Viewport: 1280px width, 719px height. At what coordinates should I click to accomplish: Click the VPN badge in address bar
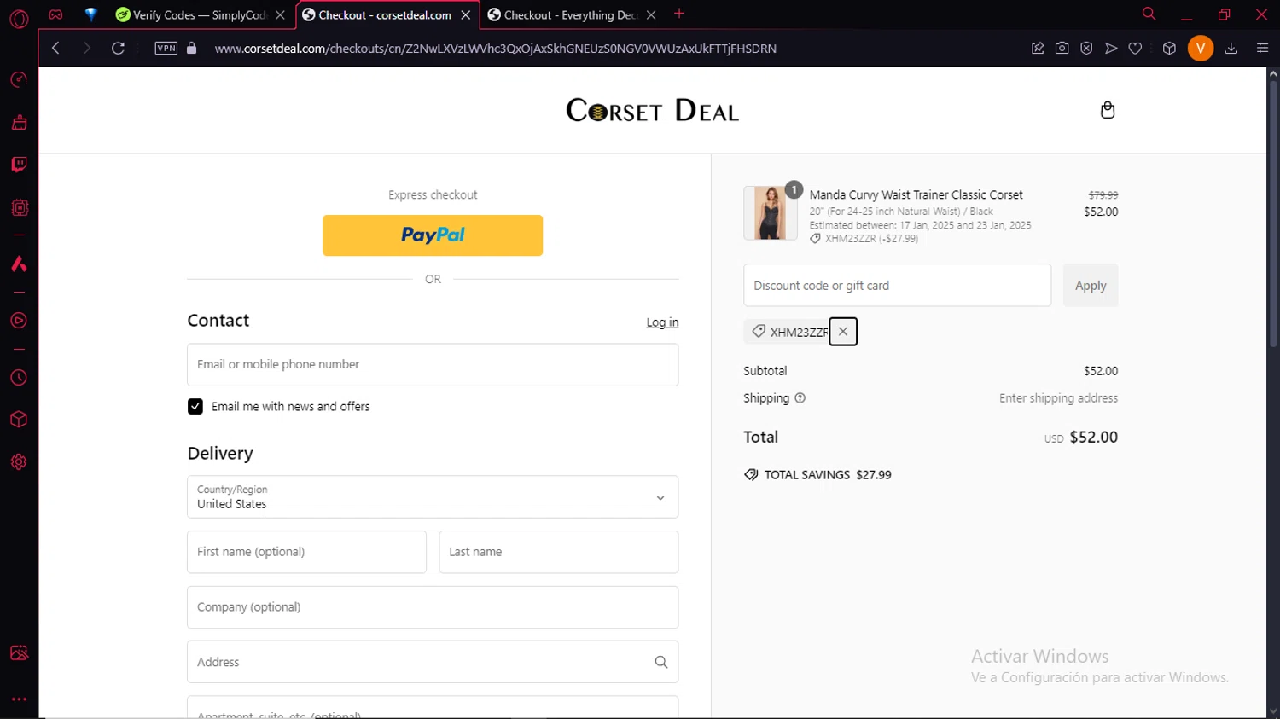166,49
